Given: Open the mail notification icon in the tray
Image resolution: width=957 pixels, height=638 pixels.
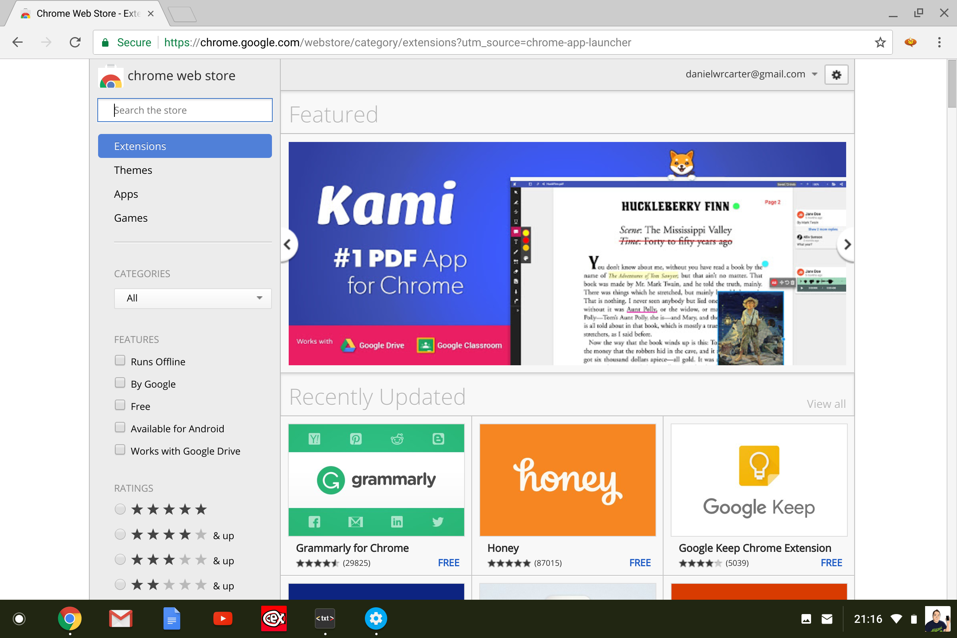Looking at the screenshot, I should click(x=827, y=619).
